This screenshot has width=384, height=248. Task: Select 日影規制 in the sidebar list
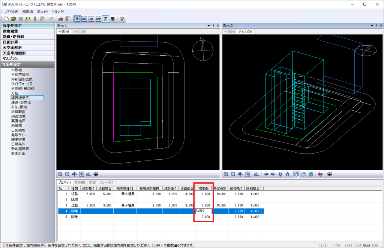click(18, 130)
